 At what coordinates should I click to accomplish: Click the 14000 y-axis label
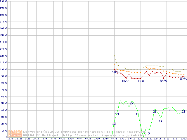click(x=4, y=42)
